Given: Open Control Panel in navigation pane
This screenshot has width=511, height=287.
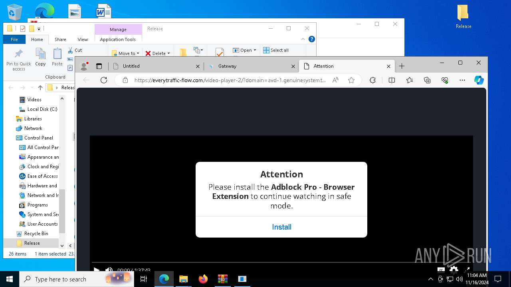Looking at the screenshot, I should (34, 138).
